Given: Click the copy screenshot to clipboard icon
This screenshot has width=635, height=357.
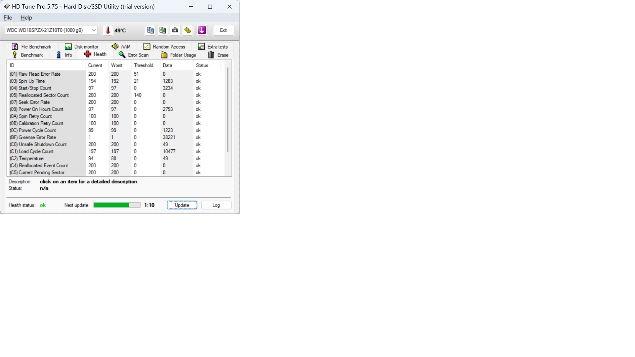Looking at the screenshot, I should [163, 30].
